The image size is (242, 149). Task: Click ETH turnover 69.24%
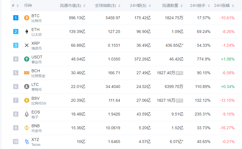click(x=204, y=32)
